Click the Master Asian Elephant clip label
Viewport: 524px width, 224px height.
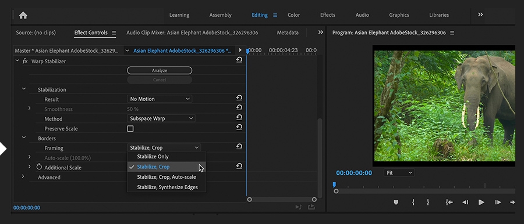tap(66, 50)
